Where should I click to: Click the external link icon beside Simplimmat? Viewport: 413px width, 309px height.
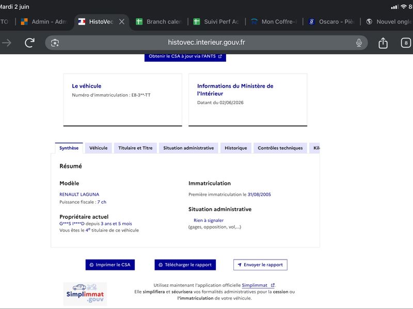click(273, 285)
